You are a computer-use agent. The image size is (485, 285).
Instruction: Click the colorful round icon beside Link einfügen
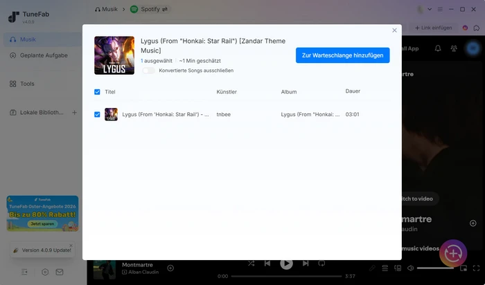tap(465, 28)
